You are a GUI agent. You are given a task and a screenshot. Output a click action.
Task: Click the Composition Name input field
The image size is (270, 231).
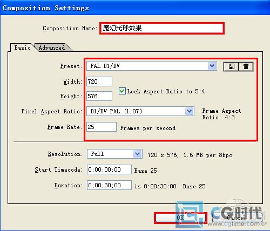(x=162, y=28)
